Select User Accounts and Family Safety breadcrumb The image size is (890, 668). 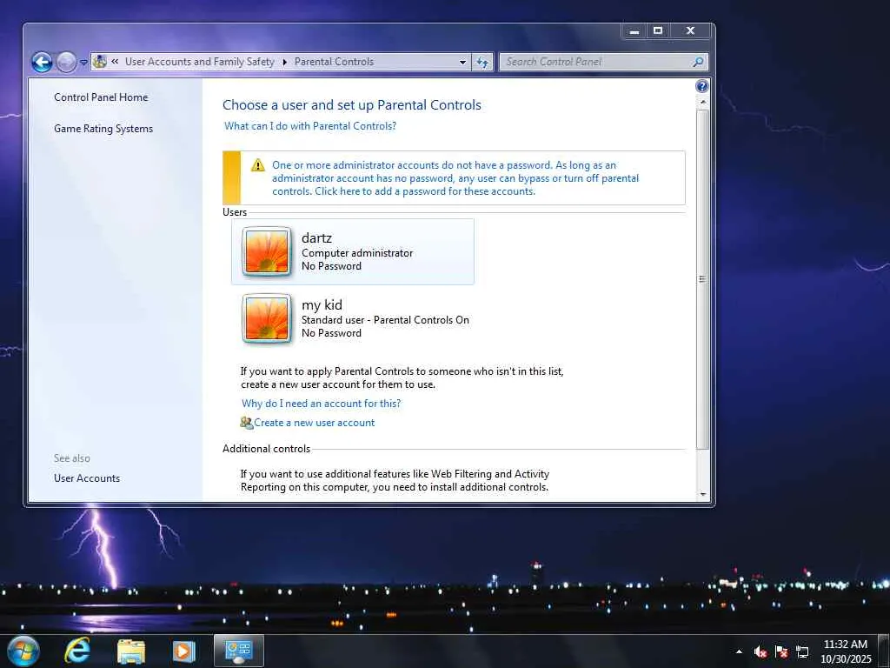coord(199,62)
